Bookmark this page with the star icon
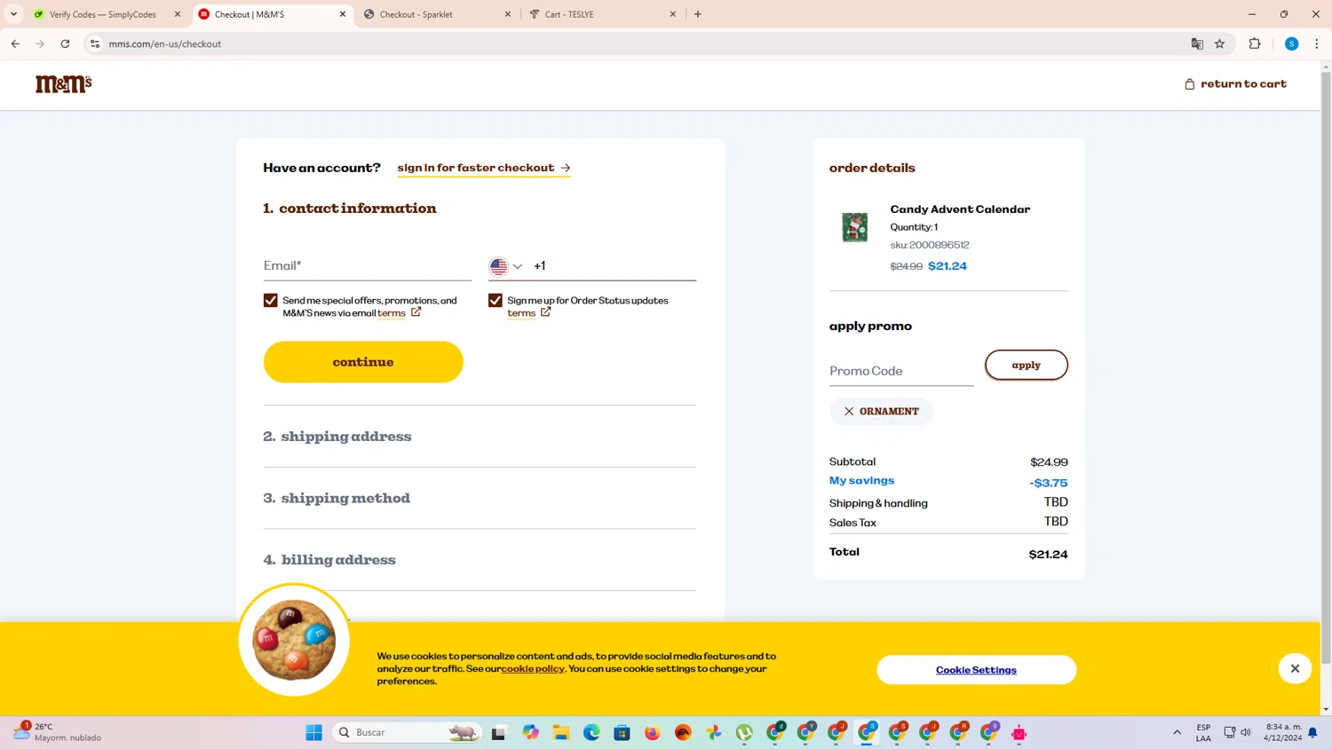 [x=1219, y=43]
